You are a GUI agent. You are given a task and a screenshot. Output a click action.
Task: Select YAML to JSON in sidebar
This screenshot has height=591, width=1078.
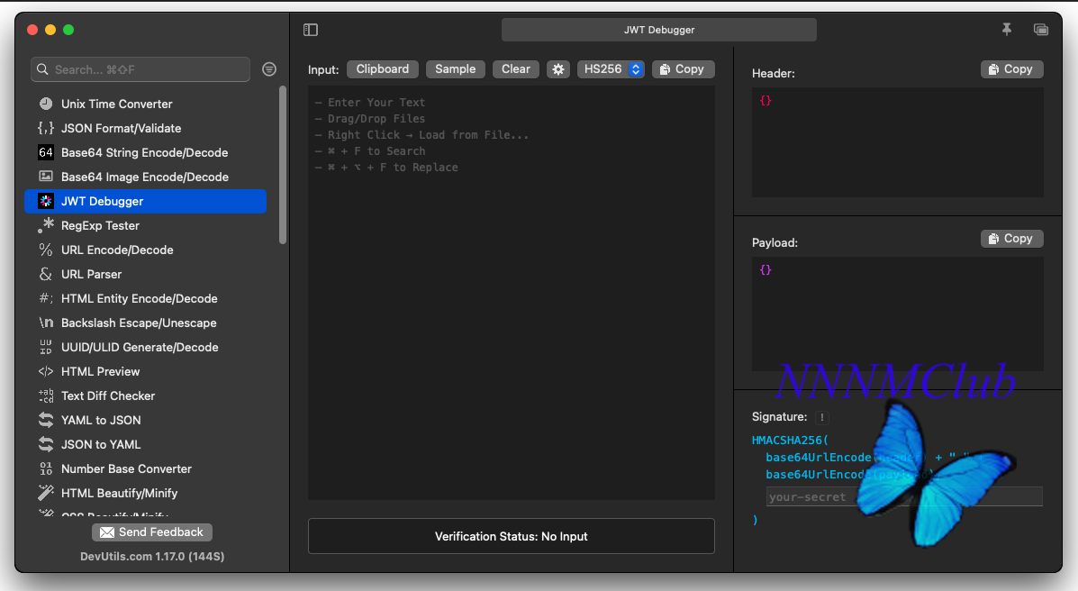pos(101,420)
